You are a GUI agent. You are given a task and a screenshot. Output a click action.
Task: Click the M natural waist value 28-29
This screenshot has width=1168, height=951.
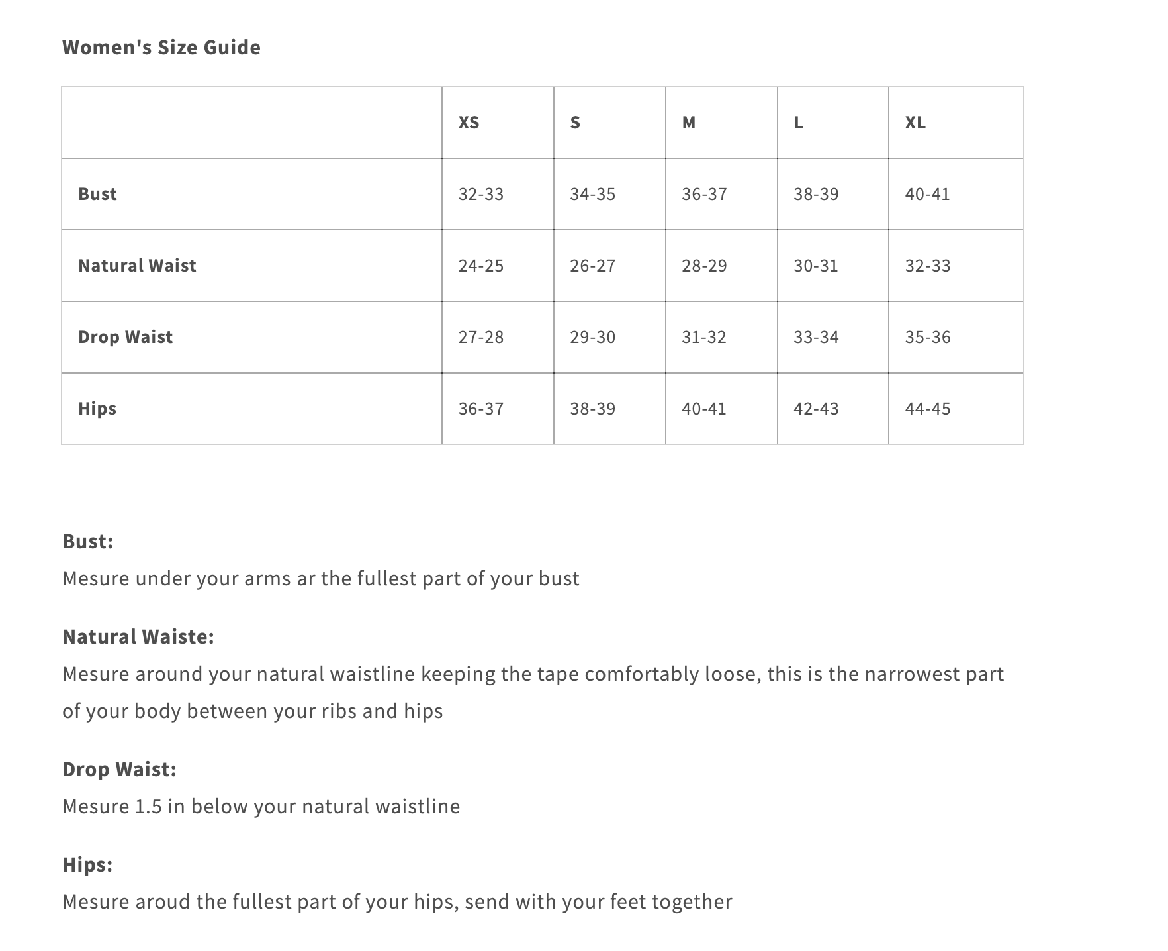click(x=704, y=266)
